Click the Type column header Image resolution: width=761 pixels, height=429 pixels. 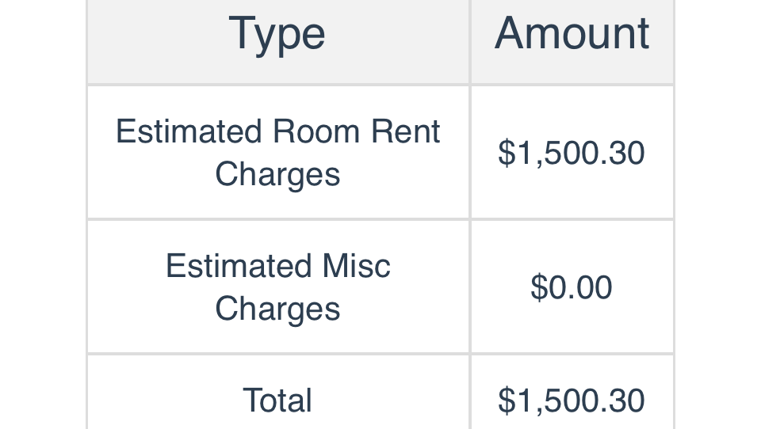point(277,34)
